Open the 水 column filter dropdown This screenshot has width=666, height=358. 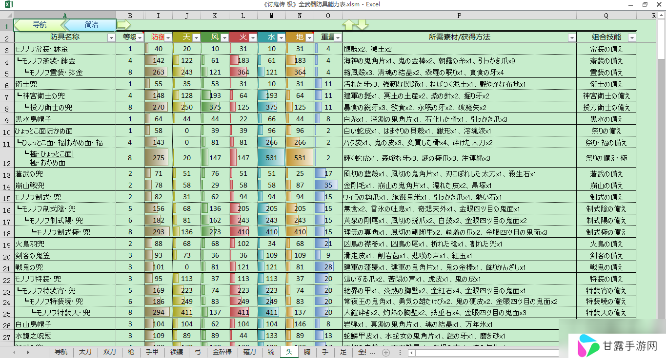(x=281, y=38)
